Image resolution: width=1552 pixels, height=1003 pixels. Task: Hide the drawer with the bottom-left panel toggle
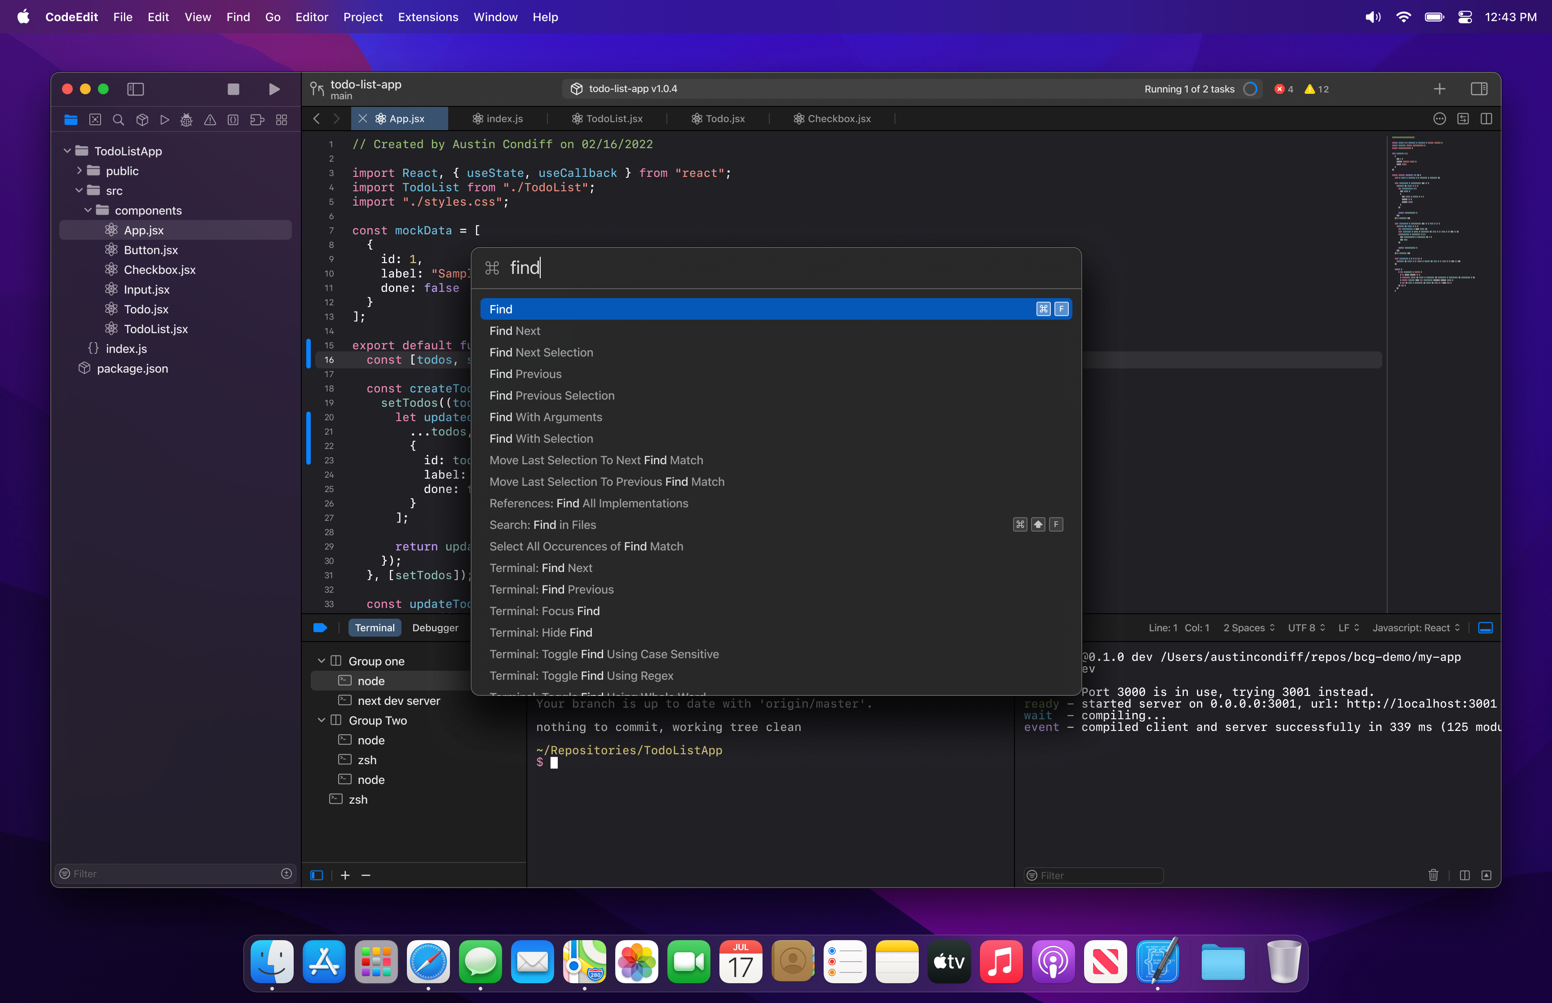coord(317,875)
